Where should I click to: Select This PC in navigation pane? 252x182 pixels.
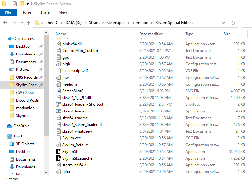click(x=20, y=136)
